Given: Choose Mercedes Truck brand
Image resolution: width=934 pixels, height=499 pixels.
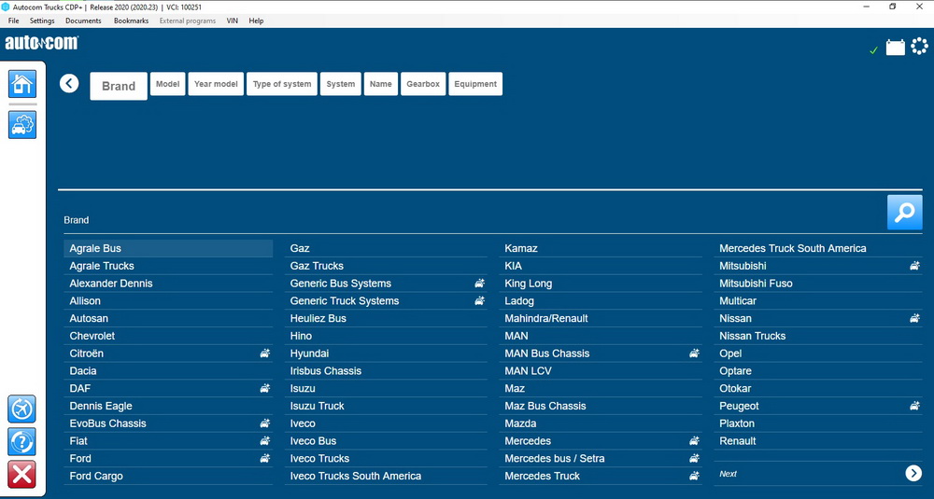Looking at the screenshot, I should (x=542, y=477).
